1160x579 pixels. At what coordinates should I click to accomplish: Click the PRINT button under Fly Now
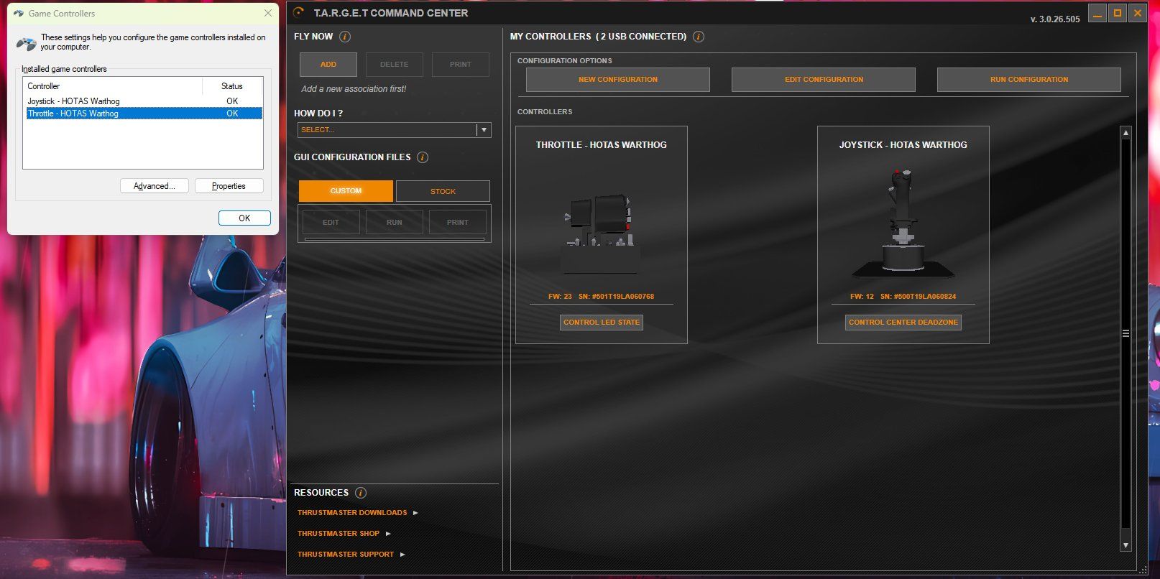(461, 65)
